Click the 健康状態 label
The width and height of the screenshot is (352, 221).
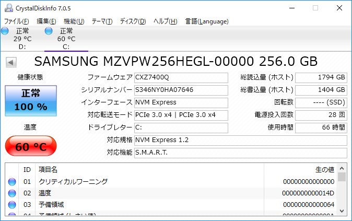30,77
